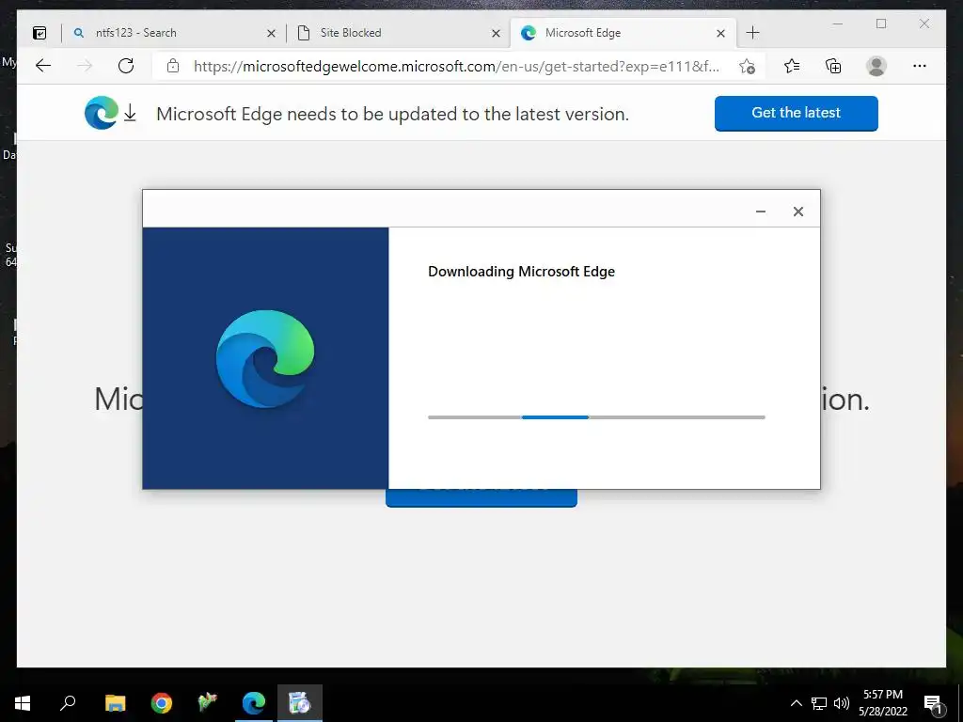This screenshot has width=963, height=722.
Task: Click the Downloading Microsoft Edge text
Action: (521, 272)
